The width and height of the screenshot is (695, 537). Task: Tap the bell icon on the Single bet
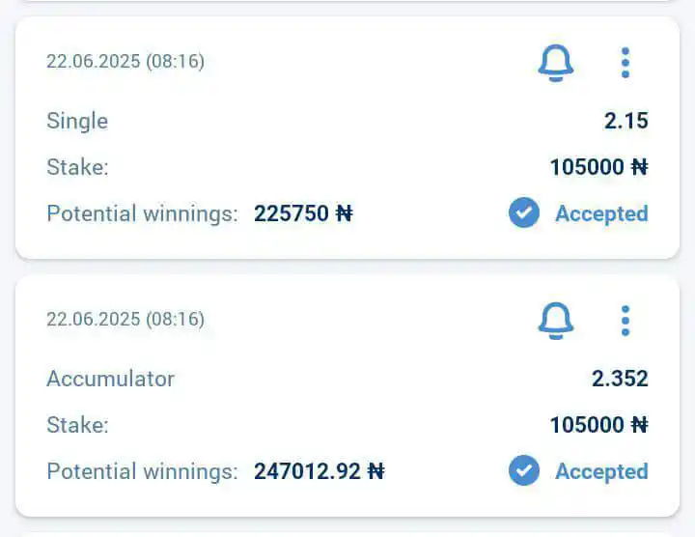(x=556, y=63)
